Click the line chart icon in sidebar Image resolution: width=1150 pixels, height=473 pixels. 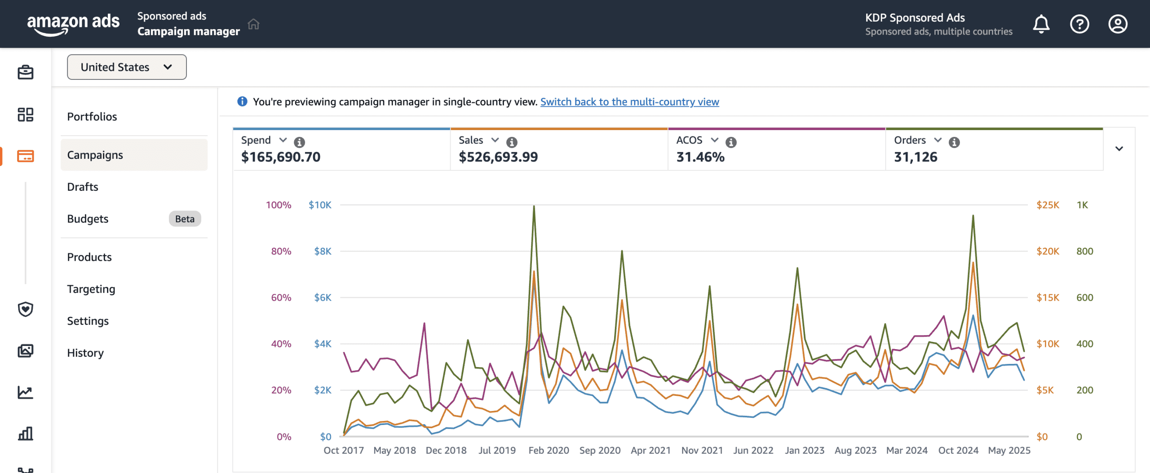(26, 392)
